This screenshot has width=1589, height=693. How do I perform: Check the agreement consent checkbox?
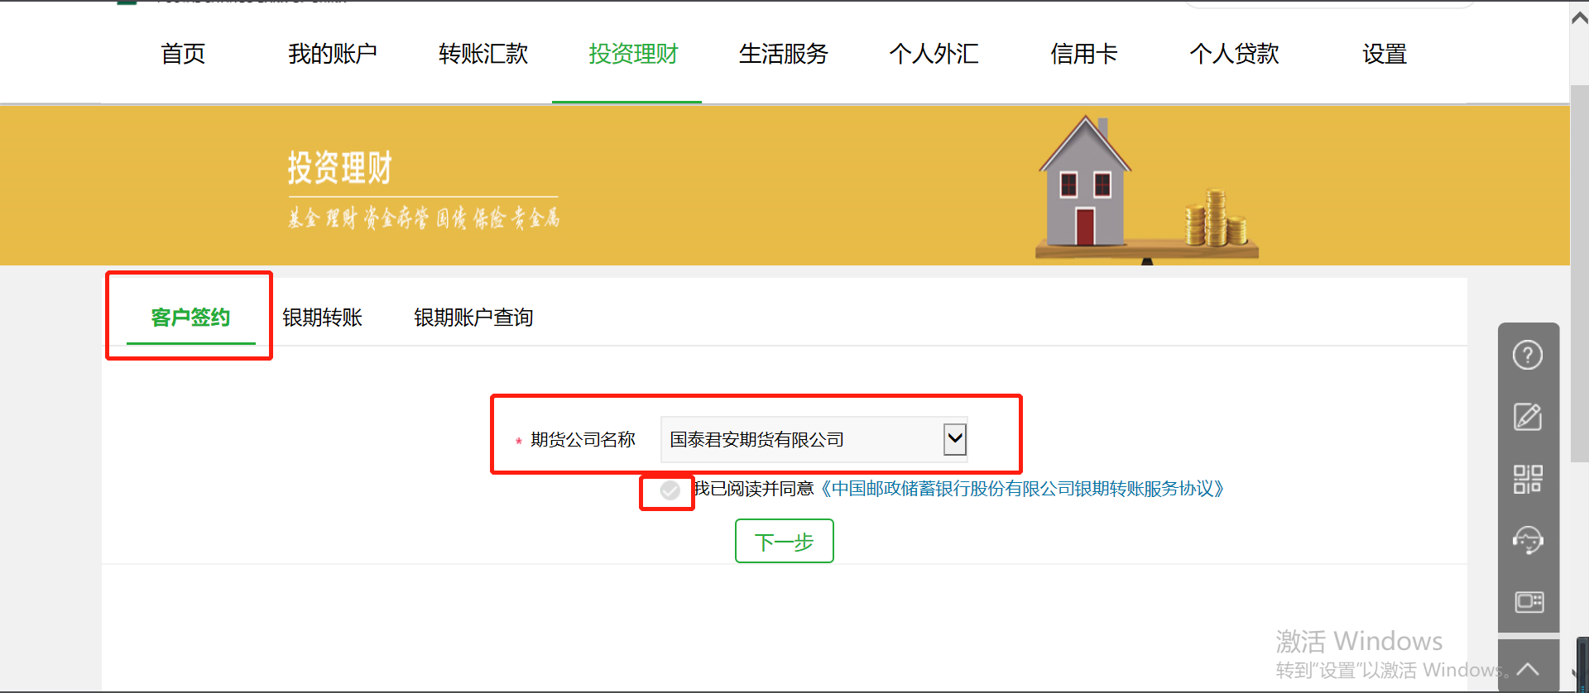[670, 490]
